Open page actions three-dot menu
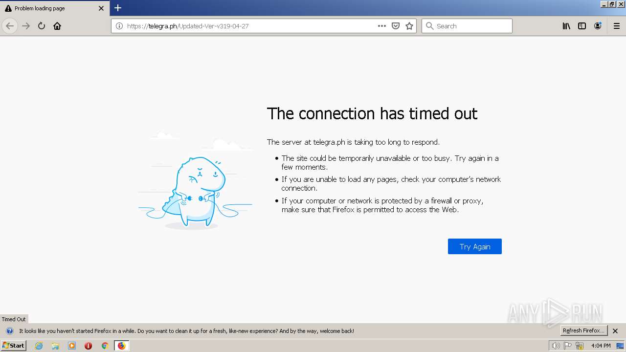This screenshot has height=352, width=626. coord(382,26)
